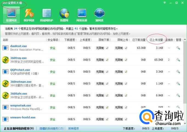This screenshot has height=132, width=187.
Task: Click connection count 2 for 360tray.exe
Action: [169, 60]
